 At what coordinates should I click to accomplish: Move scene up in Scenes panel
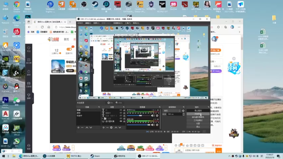[x=87, y=128]
